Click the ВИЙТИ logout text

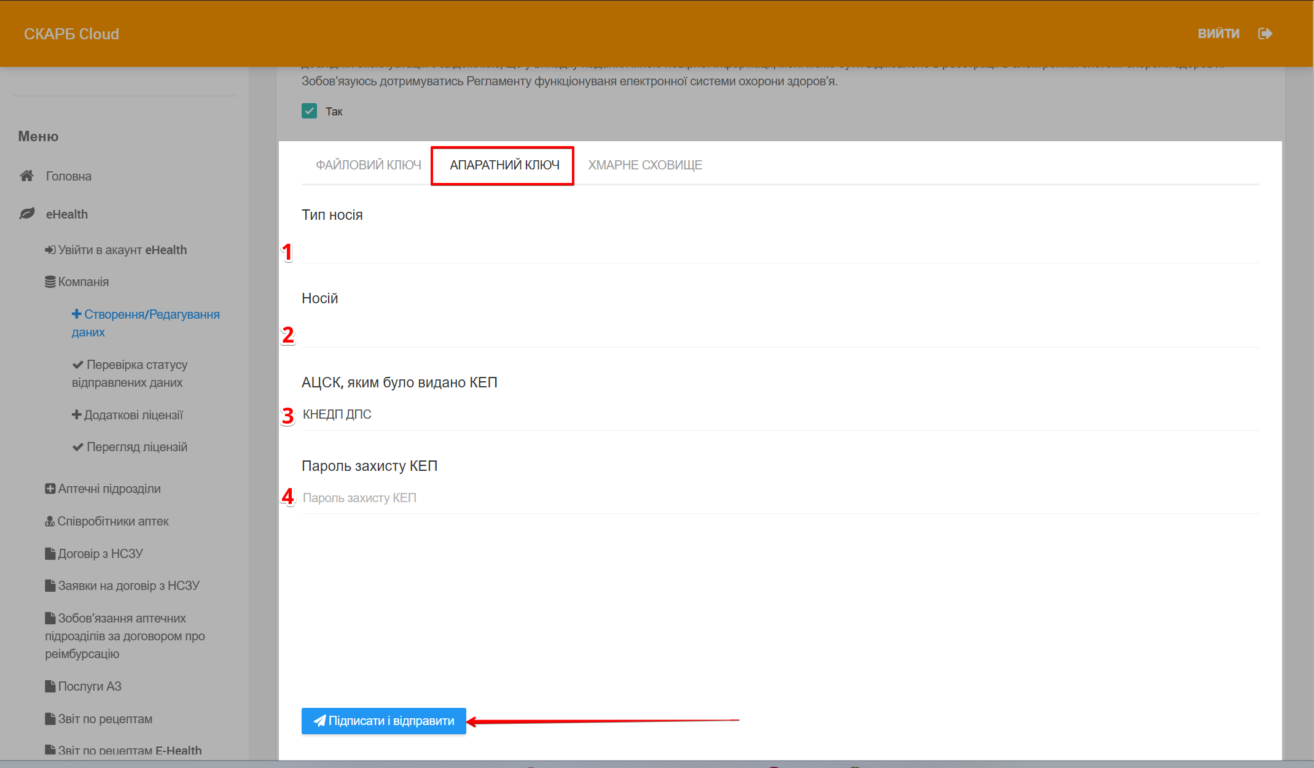1218,34
